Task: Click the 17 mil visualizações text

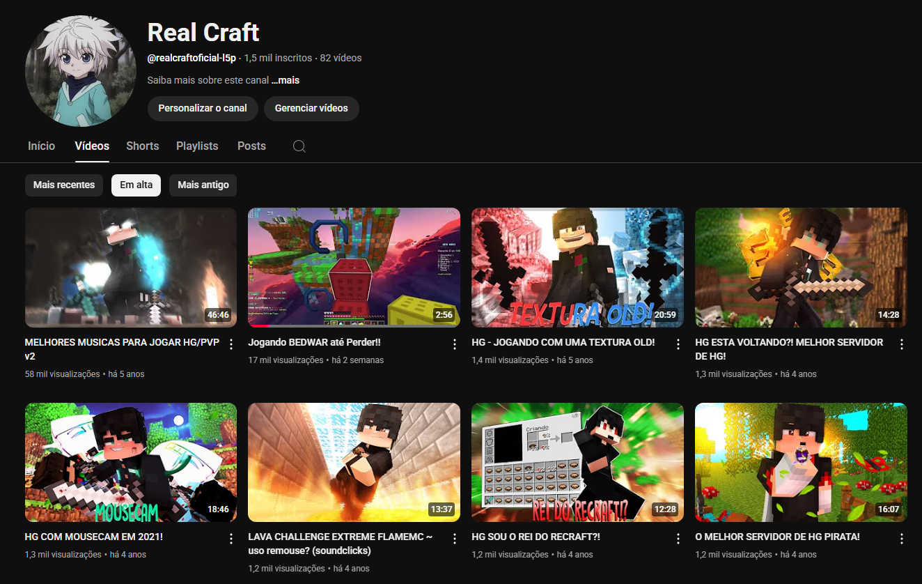Action: pos(286,360)
